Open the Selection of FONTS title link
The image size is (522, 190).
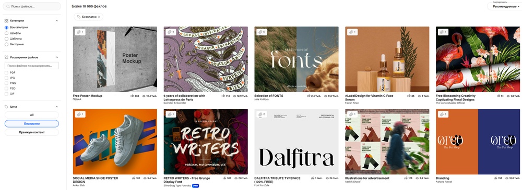[269, 96]
